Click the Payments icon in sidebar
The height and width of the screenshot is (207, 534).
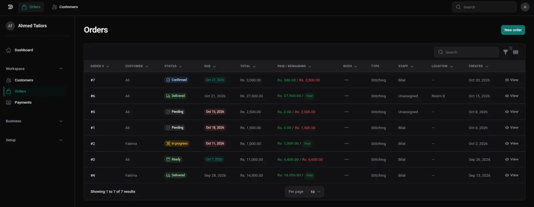pyautogui.click(x=9, y=102)
